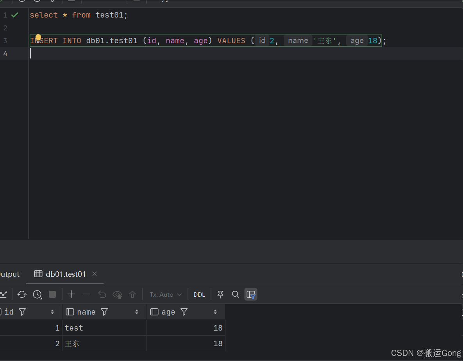Toggle the local filter view icon

click(251, 294)
